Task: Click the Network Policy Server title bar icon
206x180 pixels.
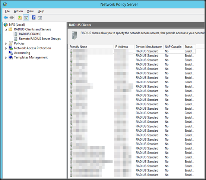Action: tap(5, 4)
